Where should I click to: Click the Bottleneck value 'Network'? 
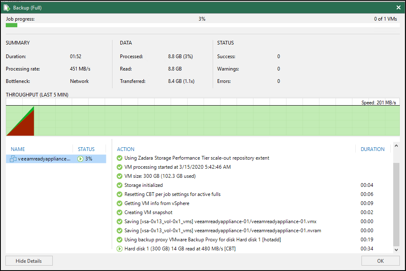coord(79,81)
